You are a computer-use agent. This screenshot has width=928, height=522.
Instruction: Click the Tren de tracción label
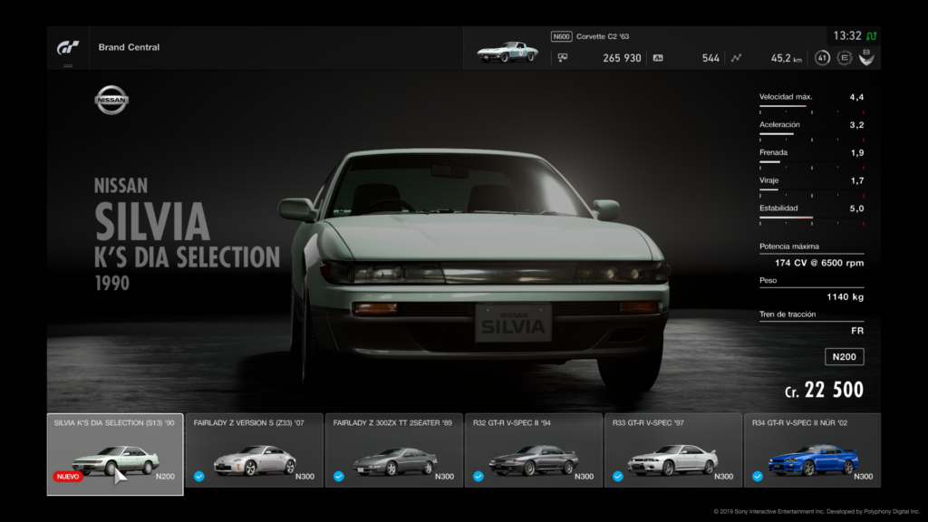coord(788,314)
